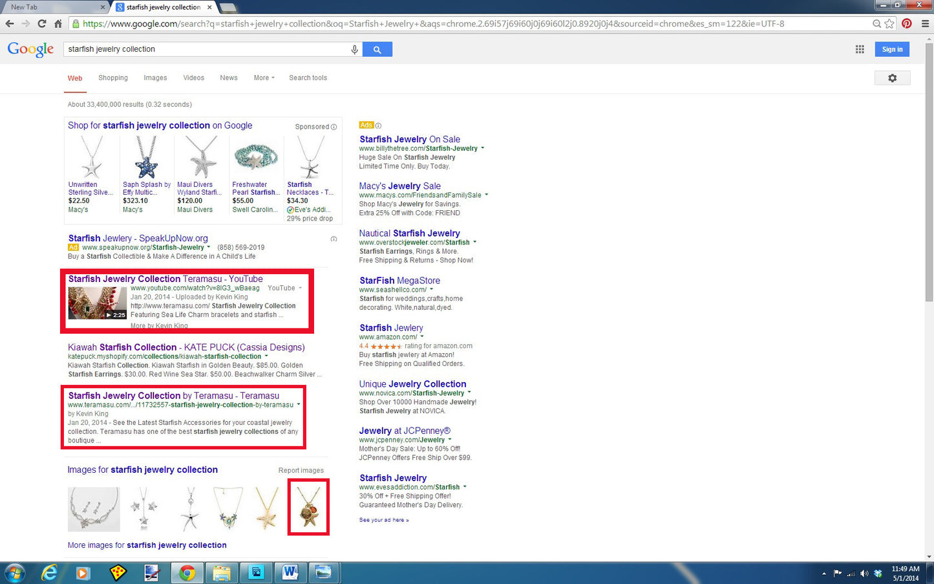The image size is (934, 584).
Task: Open the Windows Start button
Action: pos(13,573)
